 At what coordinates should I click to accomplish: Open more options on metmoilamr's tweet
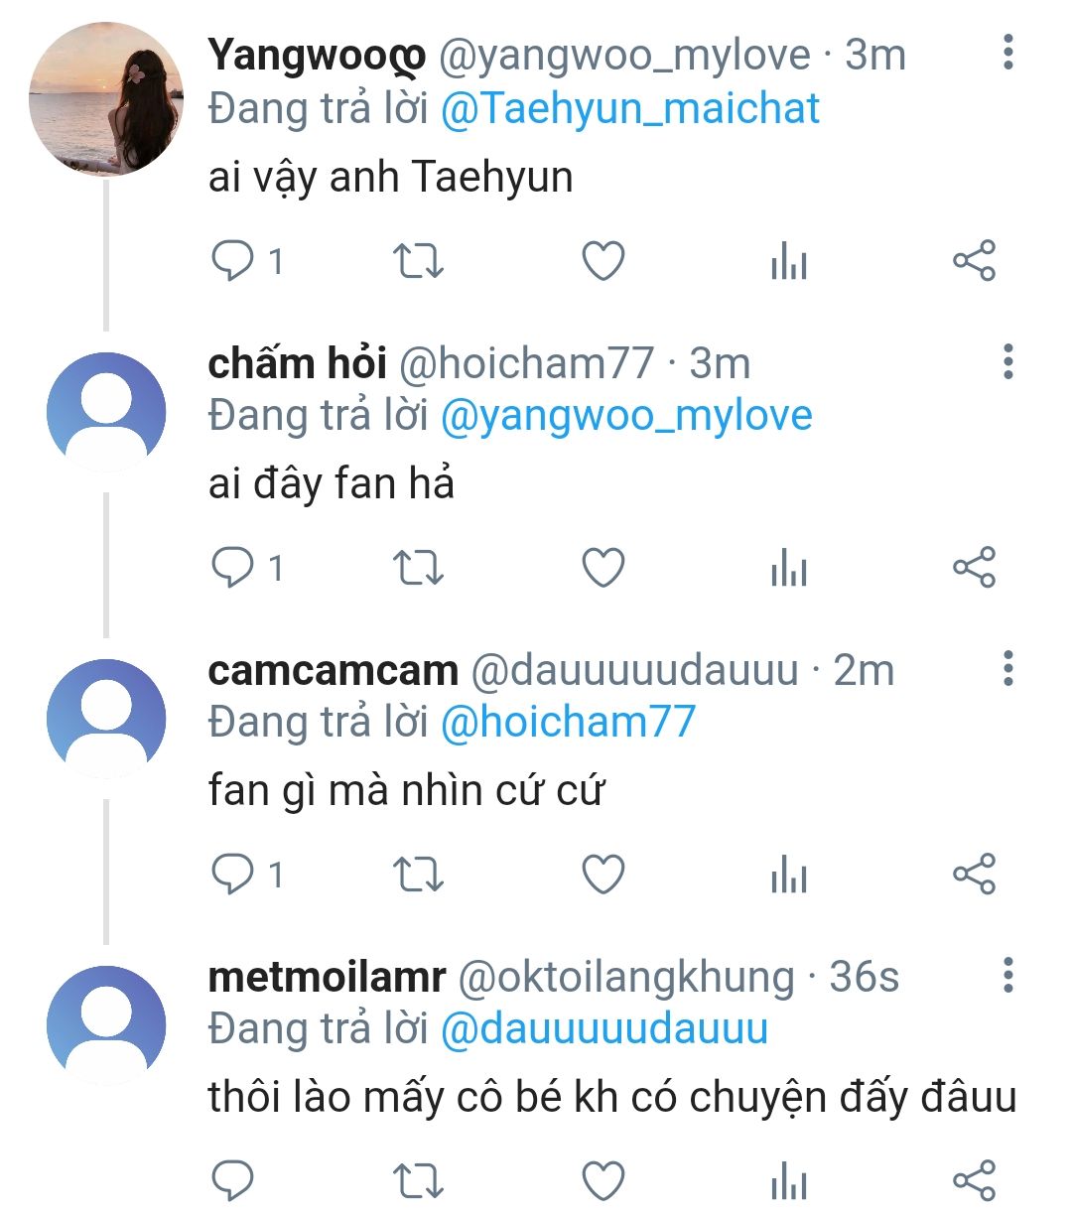1008,976
